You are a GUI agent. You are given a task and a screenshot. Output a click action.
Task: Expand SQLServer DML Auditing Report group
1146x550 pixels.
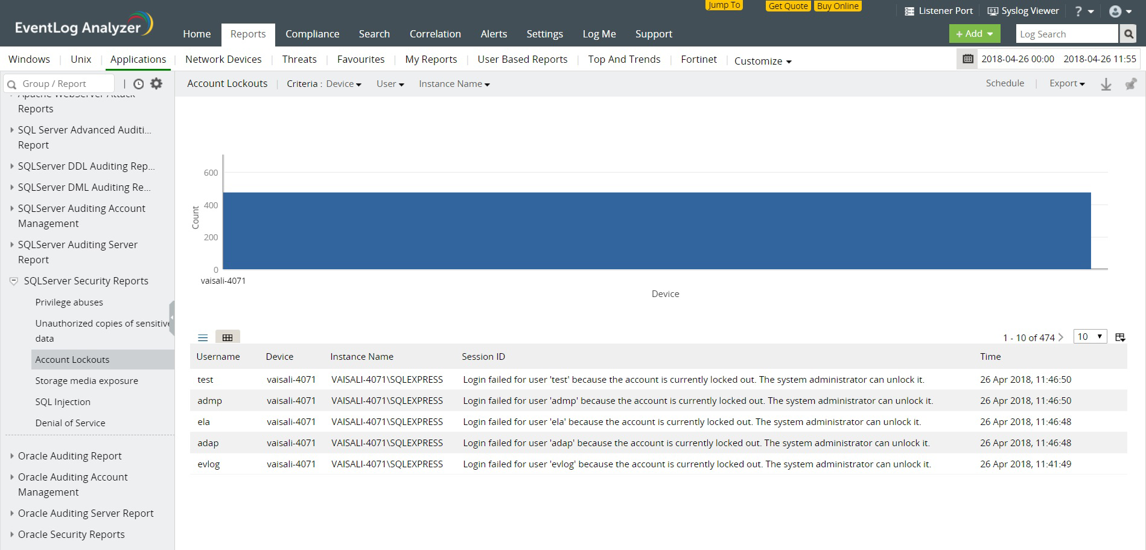[12, 187]
